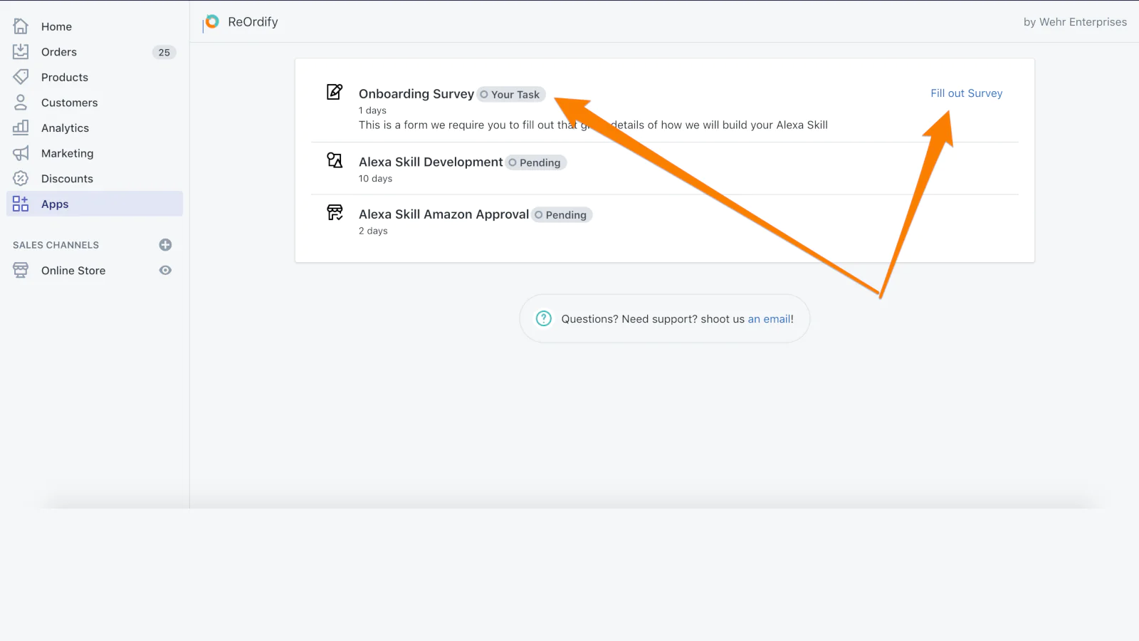This screenshot has height=641, width=1139.
Task: Click the SALES CHANNELS heading
Action: click(56, 245)
